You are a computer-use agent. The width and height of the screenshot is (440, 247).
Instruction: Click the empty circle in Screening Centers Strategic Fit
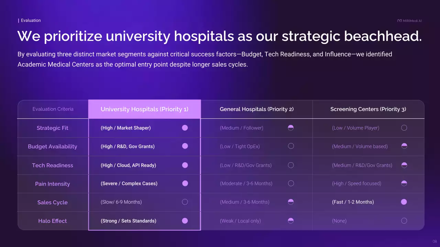click(x=404, y=128)
